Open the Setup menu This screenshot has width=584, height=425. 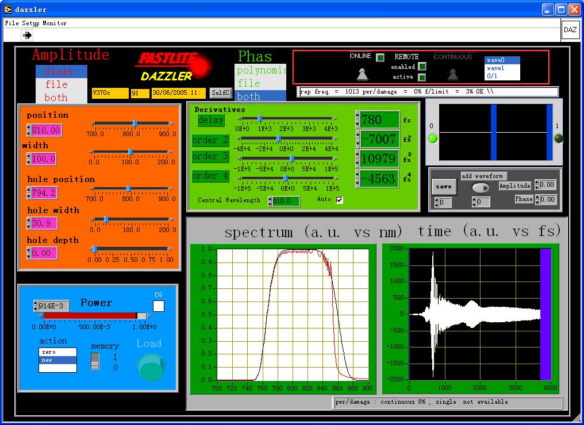tap(30, 23)
